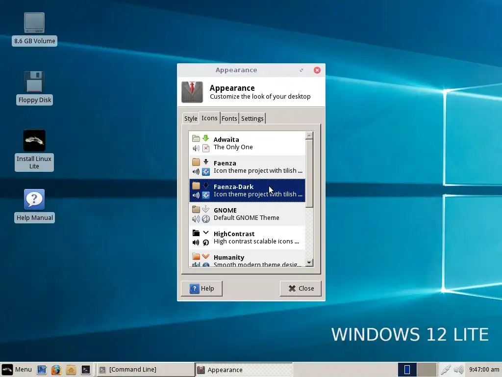Open the Floppy Disk desktop icon
Image resolution: width=502 pixels, height=377 pixels.
(34, 87)
